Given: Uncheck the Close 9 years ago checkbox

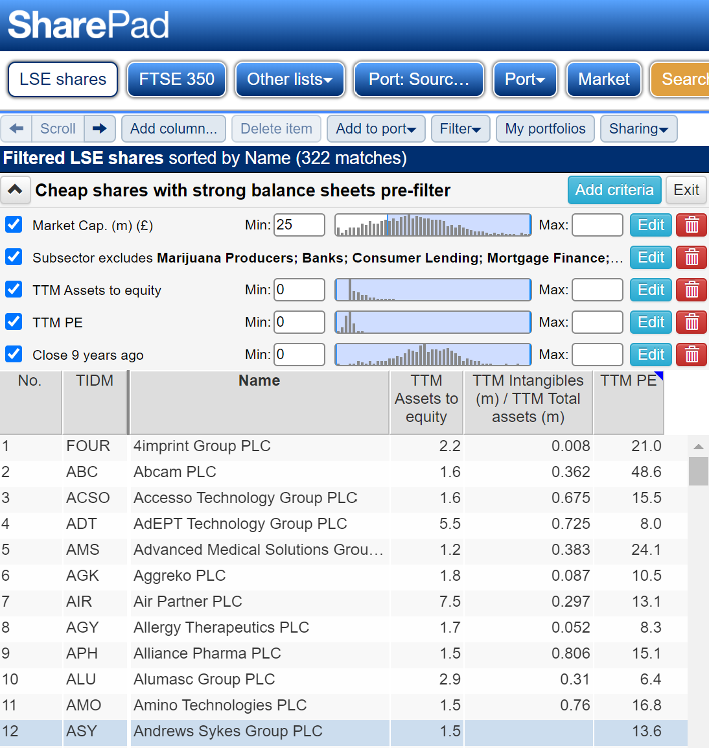Looking at the screenshot, I should tap(14, 355).
